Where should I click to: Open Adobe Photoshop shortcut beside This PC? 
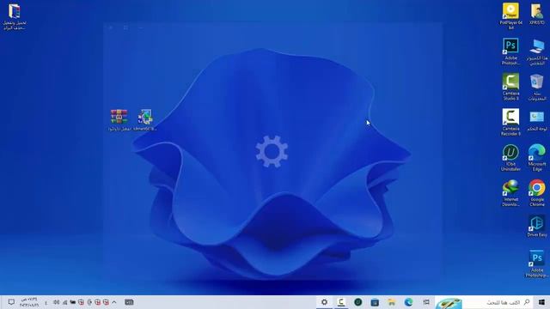[x=510, y=51]
